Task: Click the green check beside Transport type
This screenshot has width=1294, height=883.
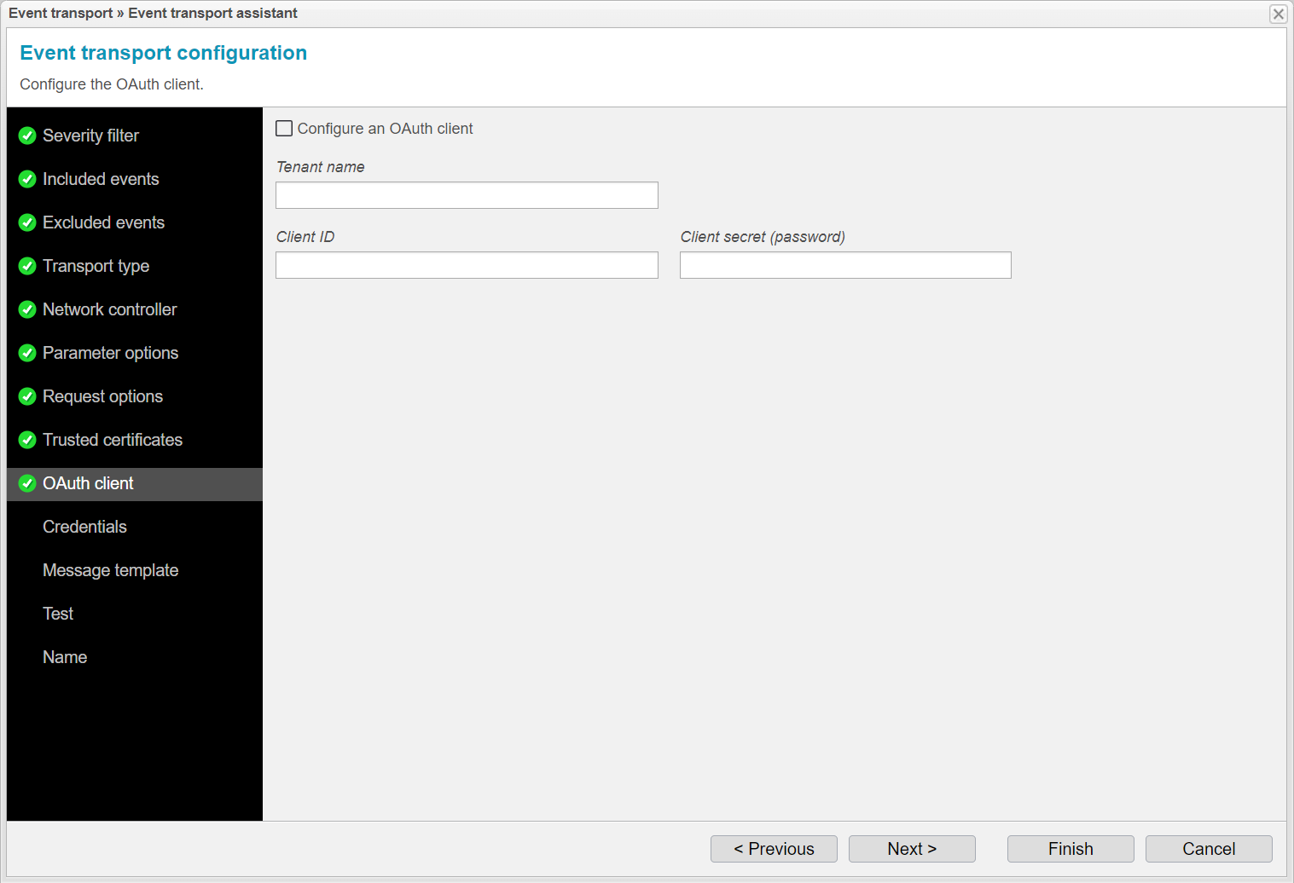Action: (x=26, y=266)
